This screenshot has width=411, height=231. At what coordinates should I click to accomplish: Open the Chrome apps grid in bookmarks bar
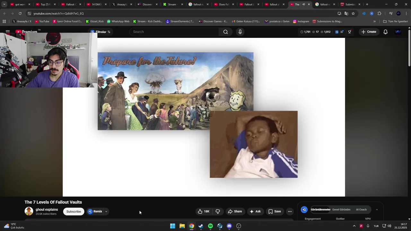pos(4,21)
